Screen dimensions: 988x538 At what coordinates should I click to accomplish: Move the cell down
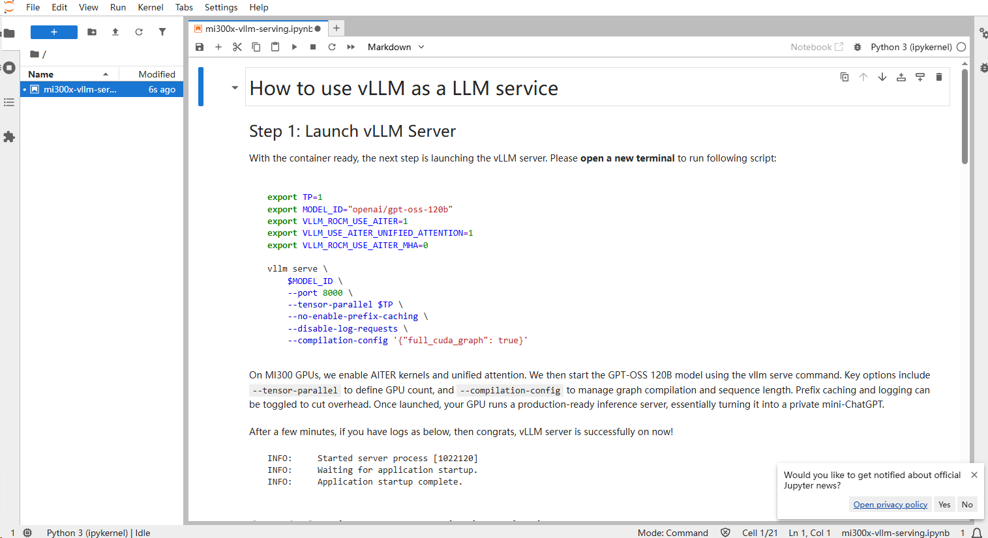882,77
